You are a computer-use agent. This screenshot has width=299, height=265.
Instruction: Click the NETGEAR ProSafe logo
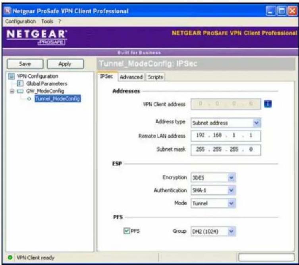(x=37, y=37)
